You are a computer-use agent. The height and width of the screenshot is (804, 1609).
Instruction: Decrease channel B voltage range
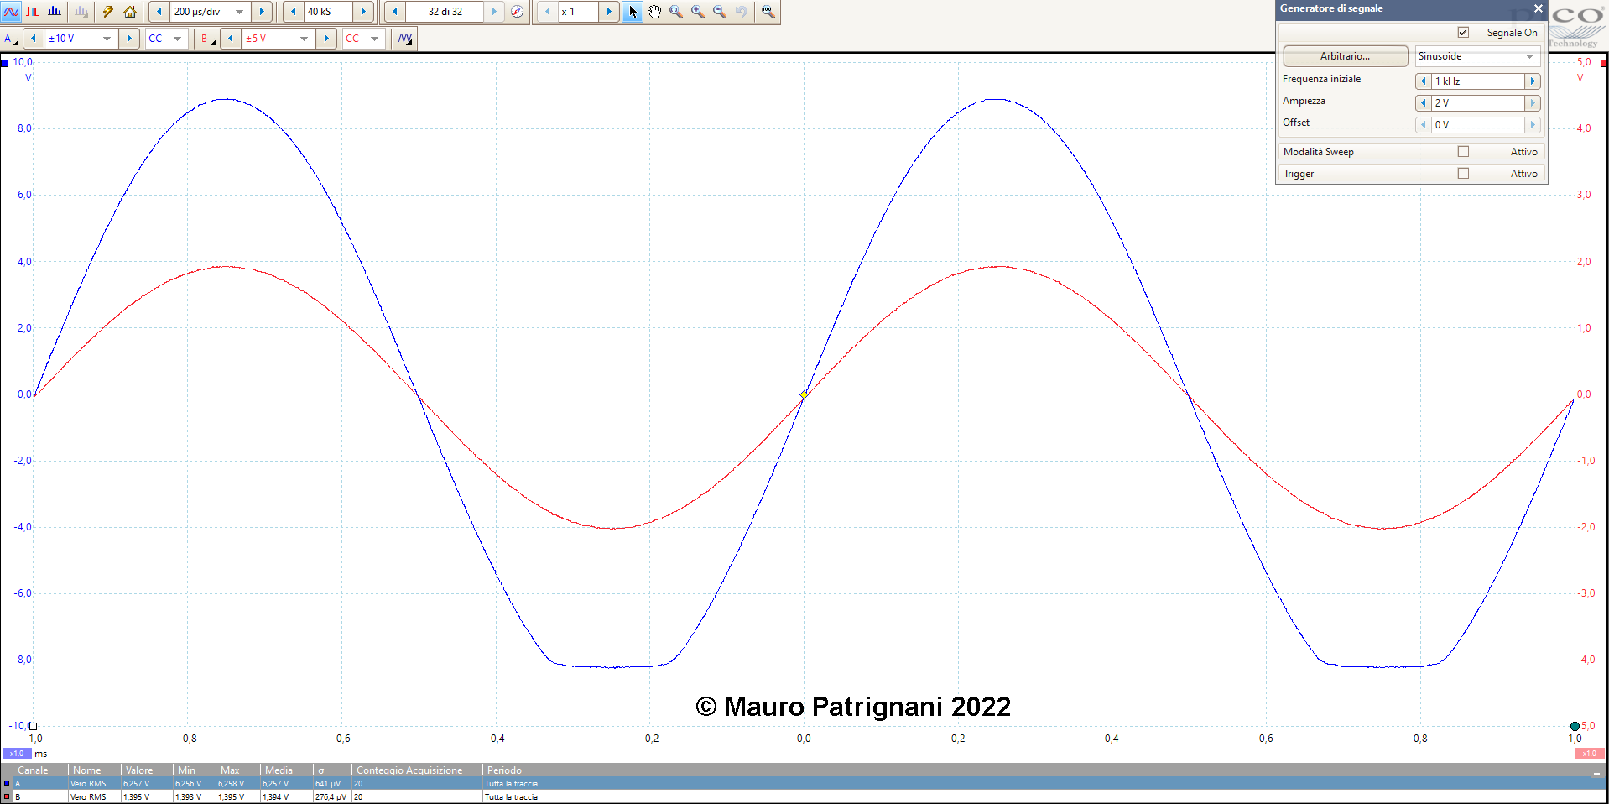click(231, 39)
